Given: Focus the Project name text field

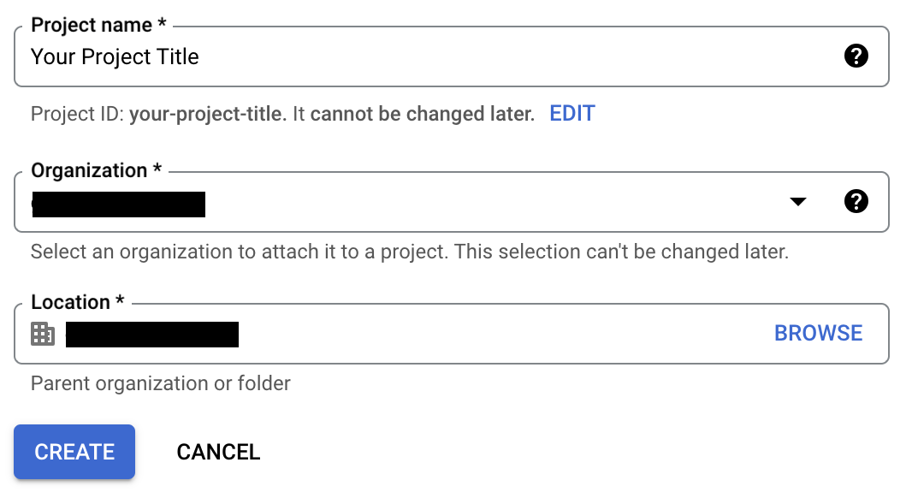Looking at the screenshot, I should tap(452, 56).
